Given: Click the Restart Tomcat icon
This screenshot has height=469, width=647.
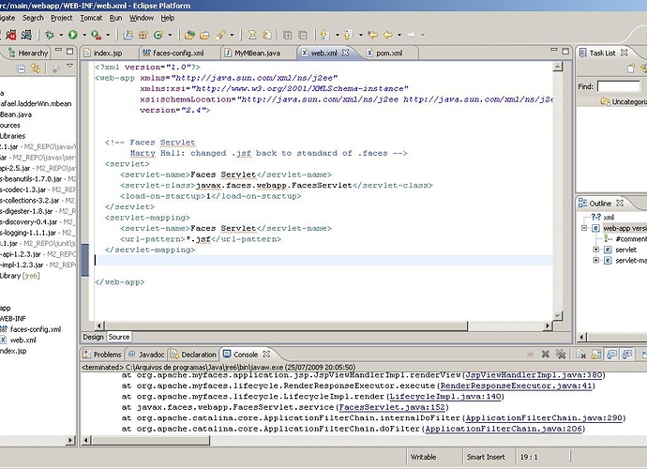Looking at the screenshot, I should click(26, 35).
